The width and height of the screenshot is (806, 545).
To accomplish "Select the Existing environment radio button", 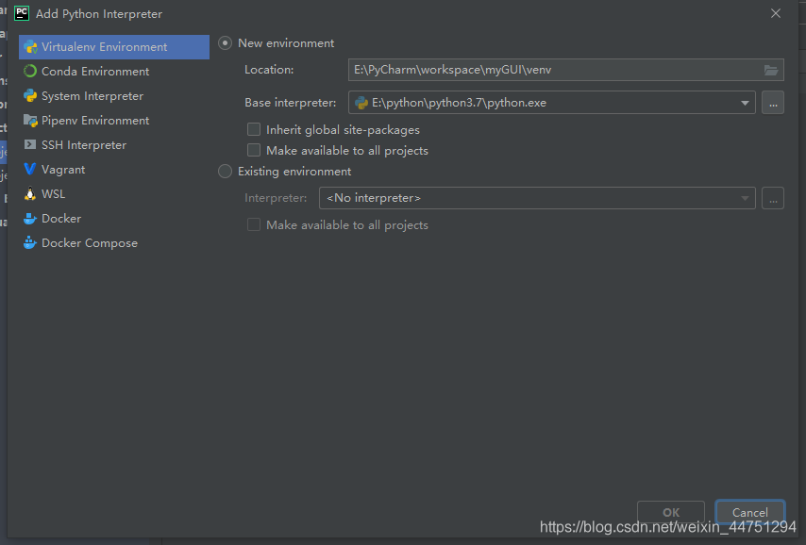I will (x=225, y=172).
